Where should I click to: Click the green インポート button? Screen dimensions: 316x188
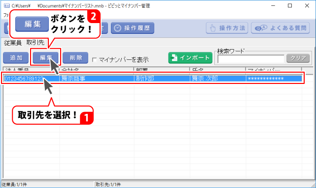[x=190, y=58]
